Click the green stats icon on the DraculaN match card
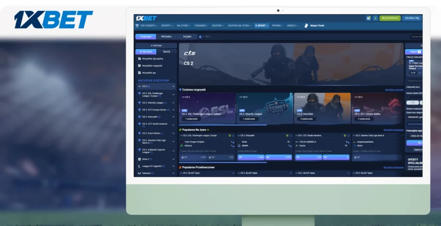The image size is (441, 226). [287, 136]
